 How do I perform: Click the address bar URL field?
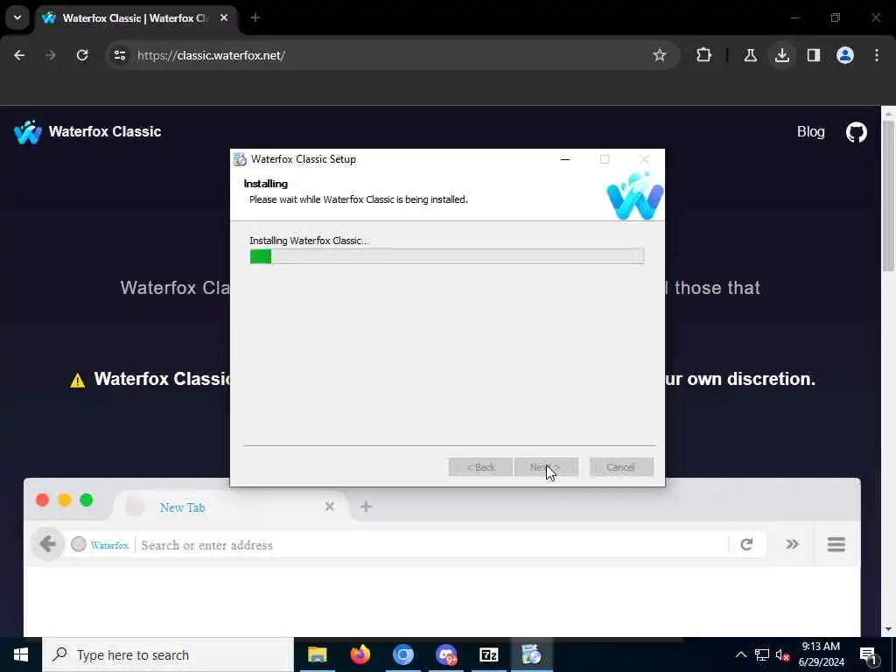coord(392,55)
